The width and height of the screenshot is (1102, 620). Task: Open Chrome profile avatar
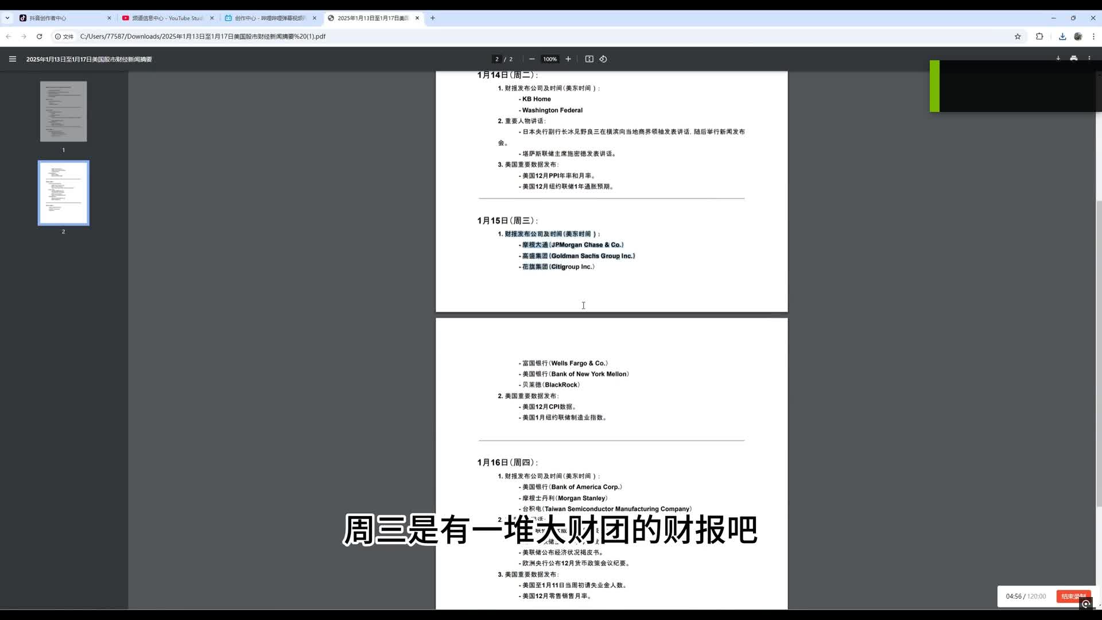pyautogui.click(x=1078, y=36)
